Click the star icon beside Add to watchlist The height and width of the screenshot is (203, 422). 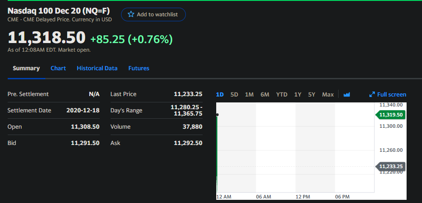[x=131, y=14]
